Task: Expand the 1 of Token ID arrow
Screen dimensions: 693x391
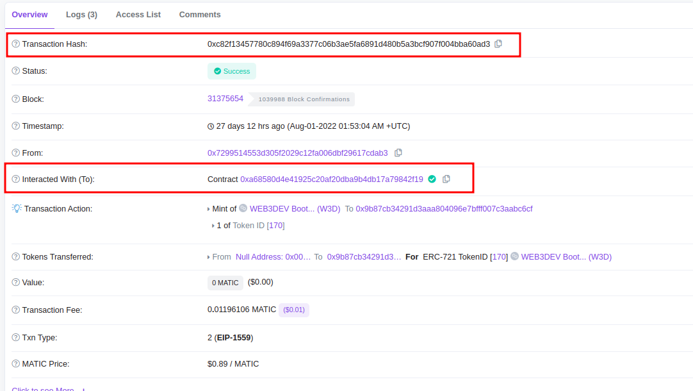Action: point(213,226)
